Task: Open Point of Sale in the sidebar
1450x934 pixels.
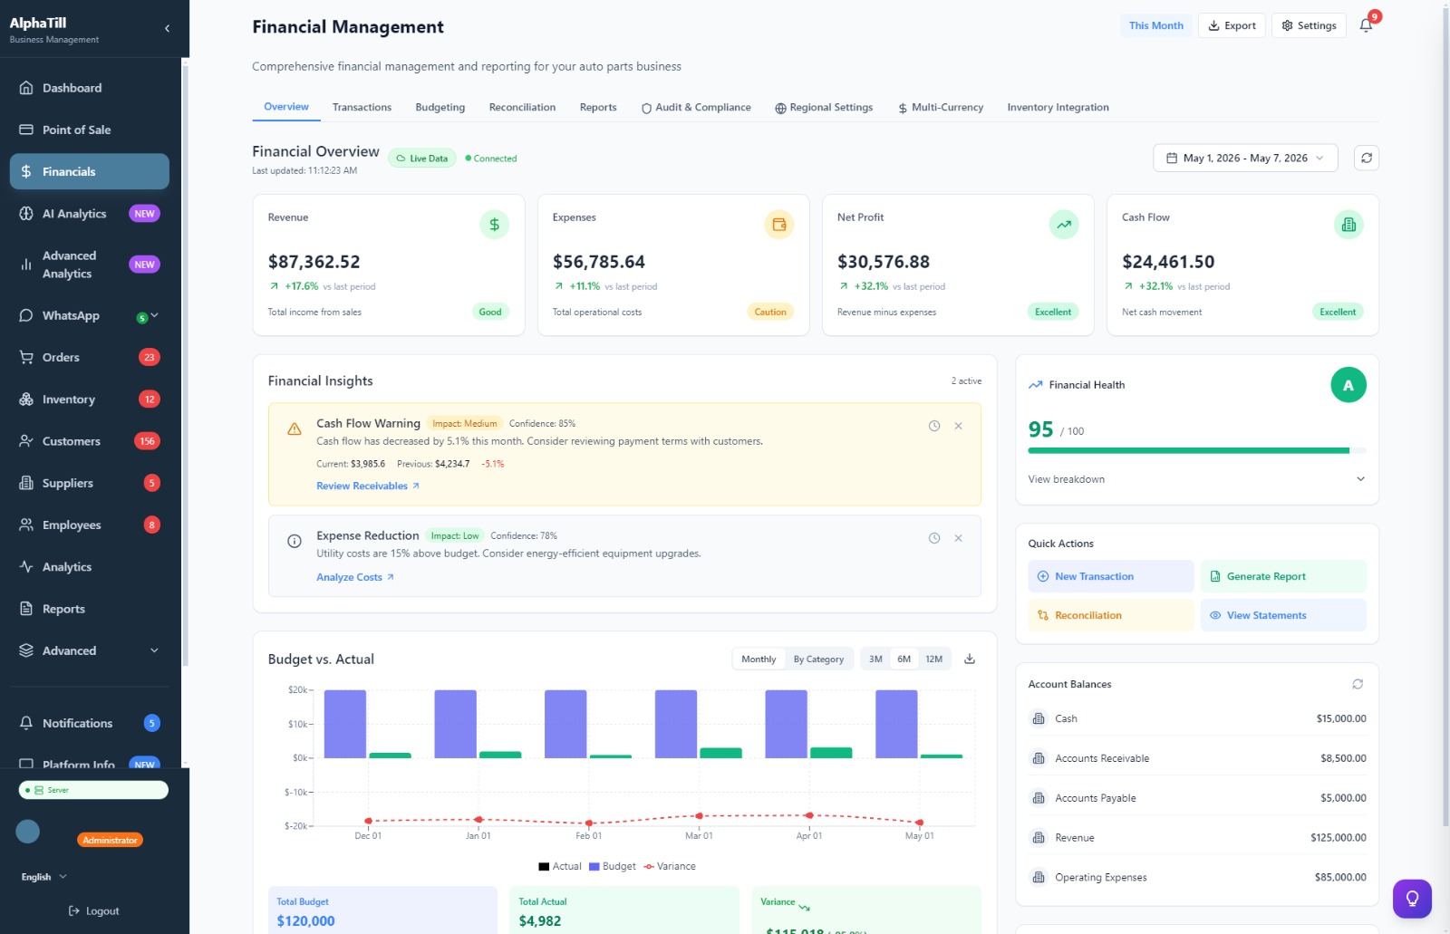Action: coord(89,130)
